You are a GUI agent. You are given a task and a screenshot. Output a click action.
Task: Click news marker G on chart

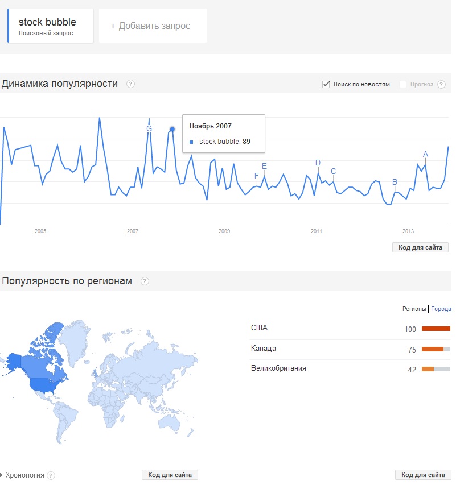click(x=149, y=128)
